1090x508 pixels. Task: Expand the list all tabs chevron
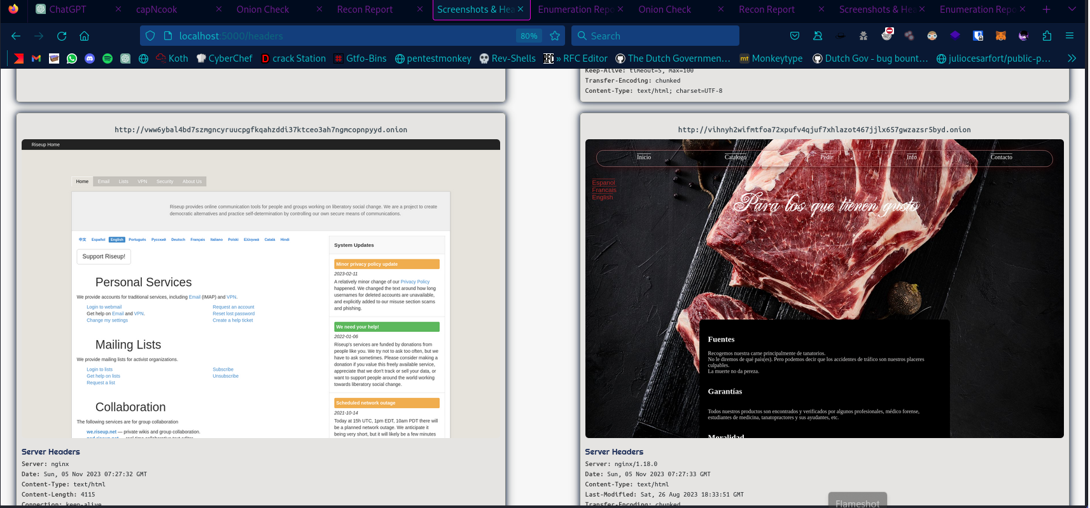[x=1072, y=10]
